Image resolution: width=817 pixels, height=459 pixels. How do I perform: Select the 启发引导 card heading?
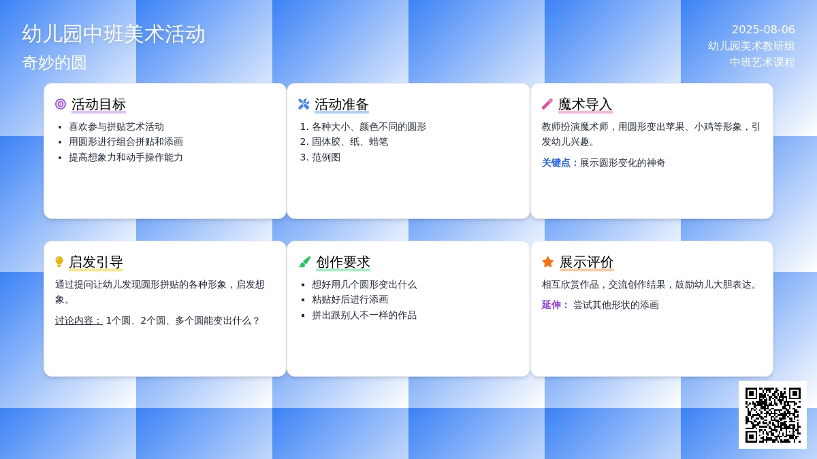pyautogui.click(x=96, y=262)
